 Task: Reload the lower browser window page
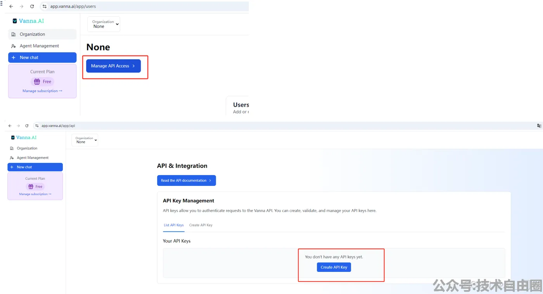click(27, 126)
